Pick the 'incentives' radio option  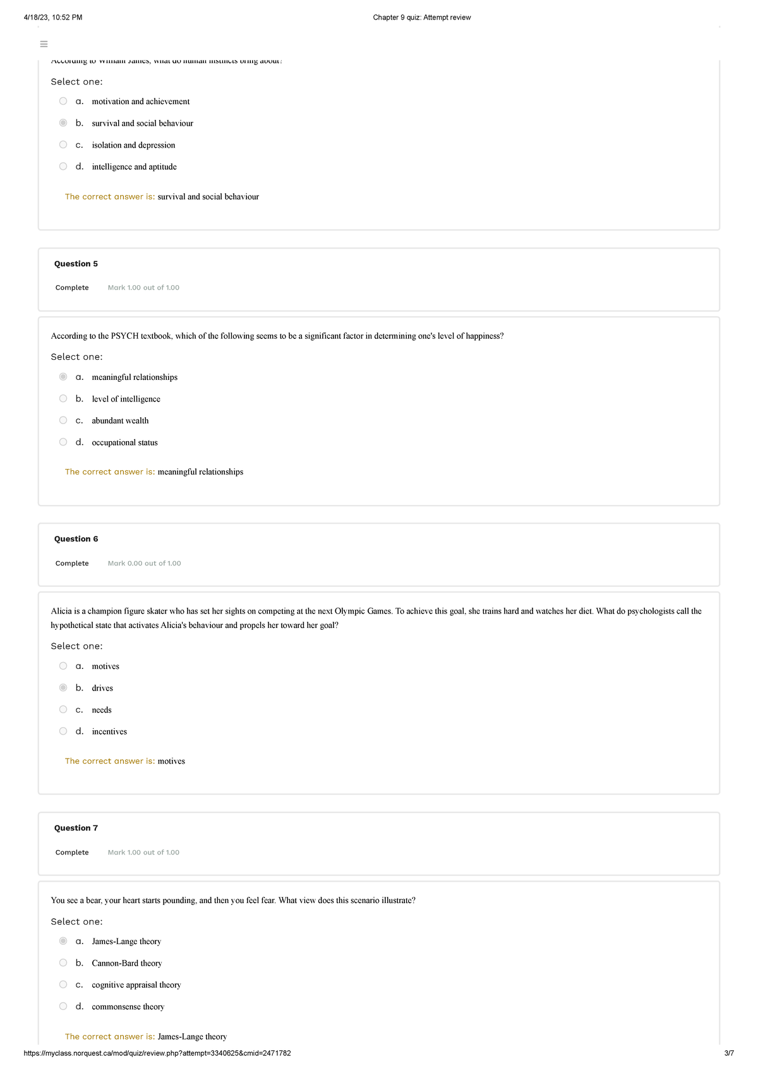click(63, 731)
